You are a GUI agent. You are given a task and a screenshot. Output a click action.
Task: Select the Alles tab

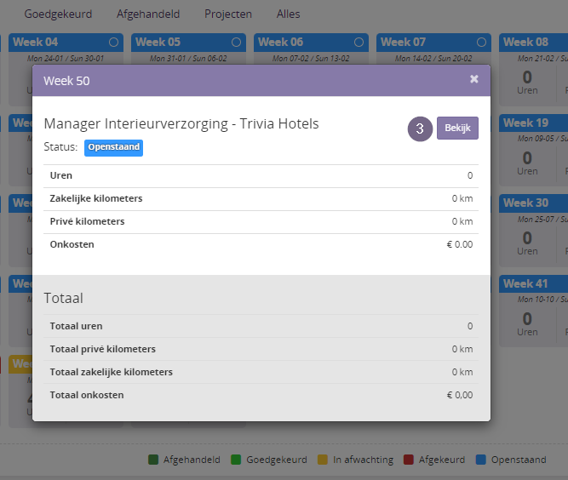pos(288,14)
